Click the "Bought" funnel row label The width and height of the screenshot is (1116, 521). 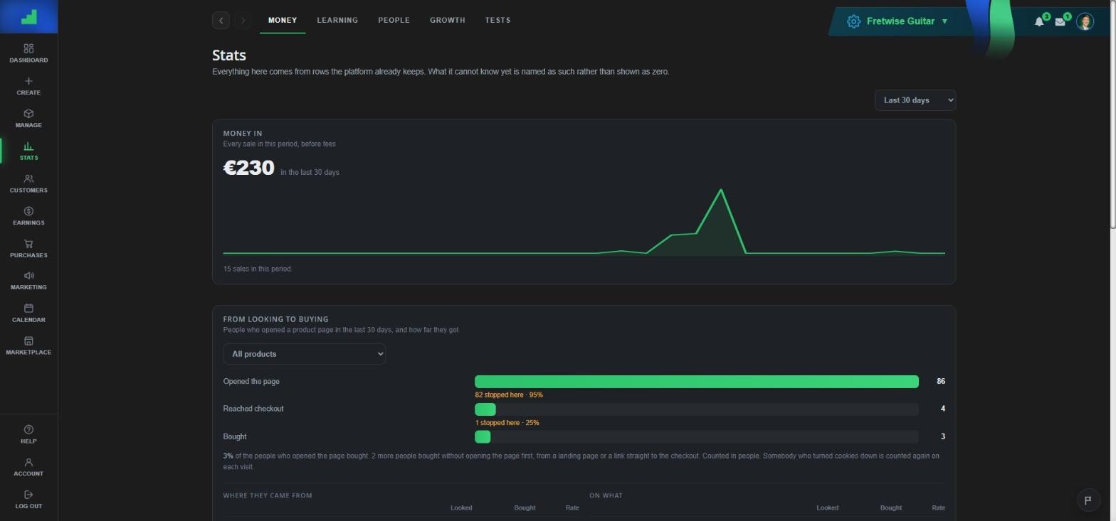tap(235, 436)
